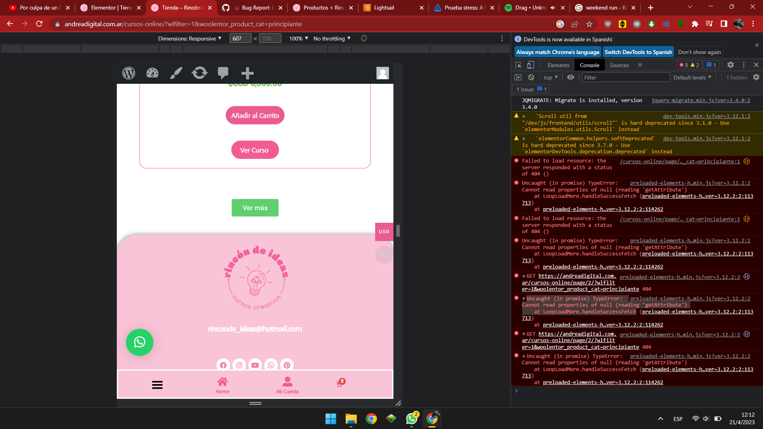Click Switch DevTools to Spanish button
763x429 pixels.
(x=638, y=52)
